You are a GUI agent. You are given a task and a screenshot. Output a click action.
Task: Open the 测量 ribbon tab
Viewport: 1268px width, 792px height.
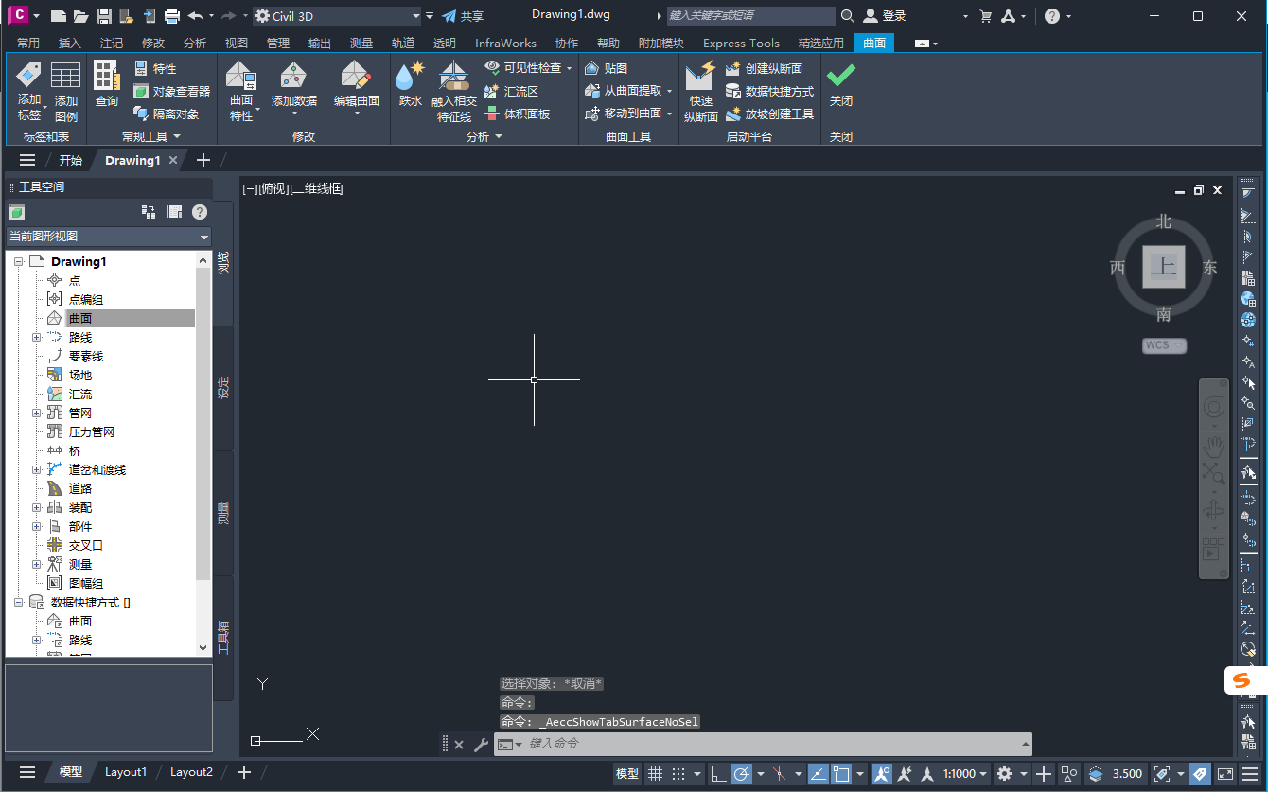[361, 43]
